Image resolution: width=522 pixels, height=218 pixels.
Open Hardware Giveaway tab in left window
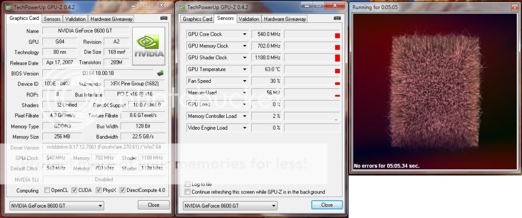tap(111, 19)
